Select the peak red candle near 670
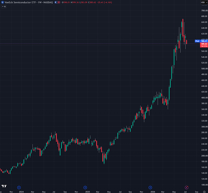 [x=183, y=28]
